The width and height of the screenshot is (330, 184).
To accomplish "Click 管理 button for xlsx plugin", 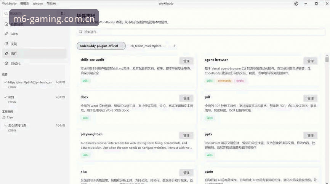I will tap(186, 173).
